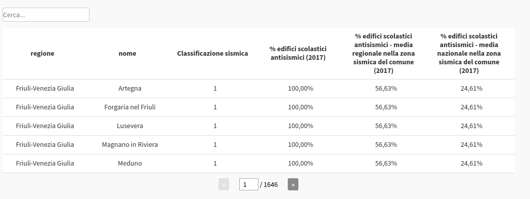Click 56,63% value in Lusevera row

point(386,126)
